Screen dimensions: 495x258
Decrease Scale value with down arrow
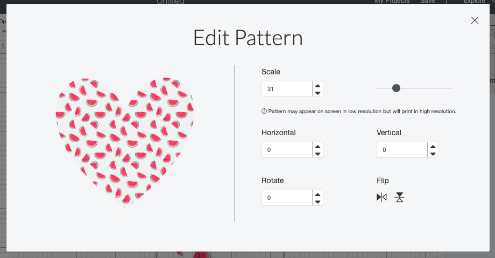[317, 93]
